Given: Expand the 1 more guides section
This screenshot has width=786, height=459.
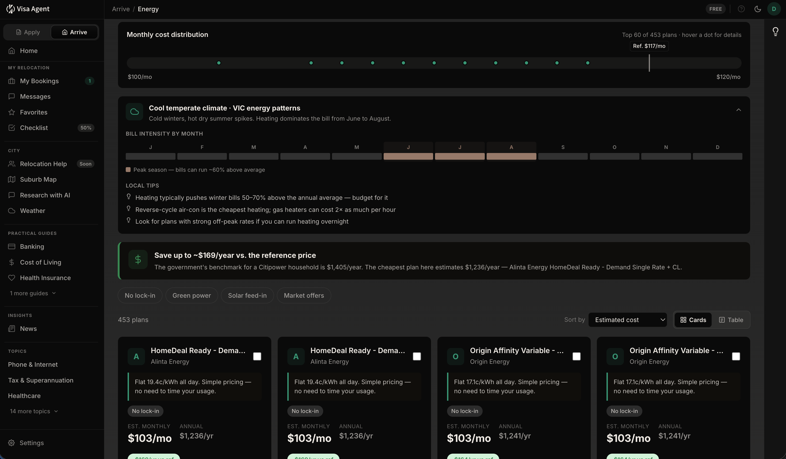Looking at the screenshot, I should click(32, 293).
